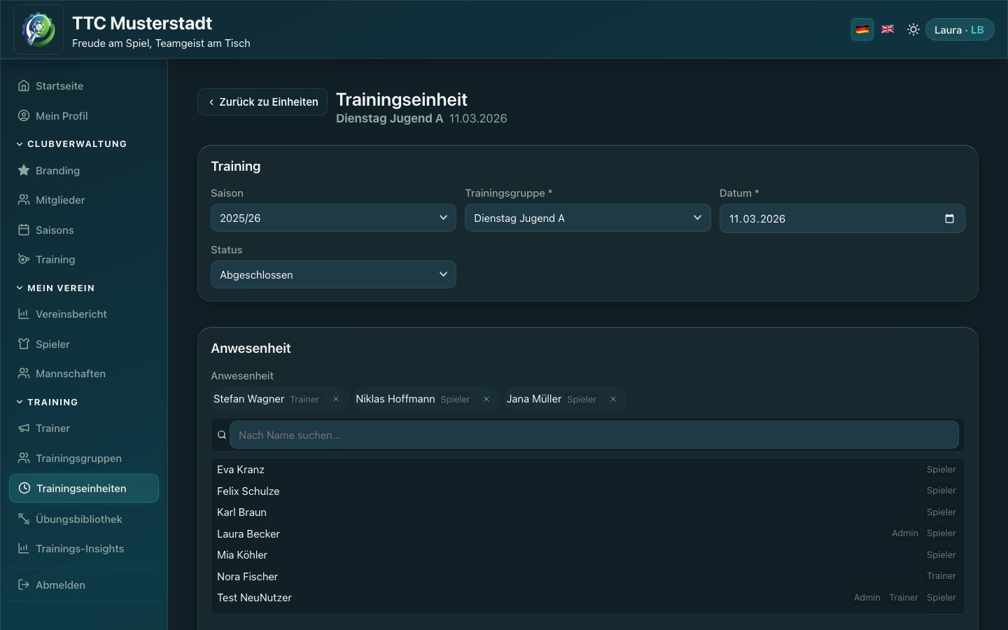Click the Branding star icon

pyautogui.click(x=24, y=171)
